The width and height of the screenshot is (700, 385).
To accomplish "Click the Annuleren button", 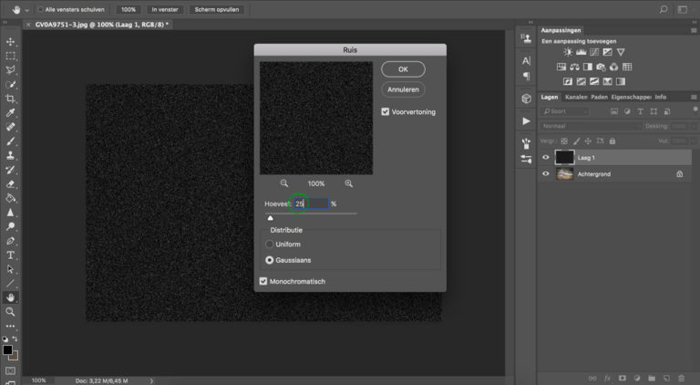I will pos(403,89).
